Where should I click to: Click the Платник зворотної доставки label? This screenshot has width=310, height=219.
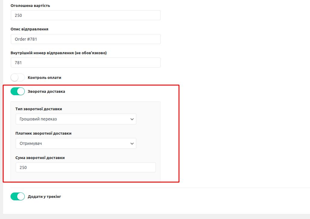click(43, 133)
